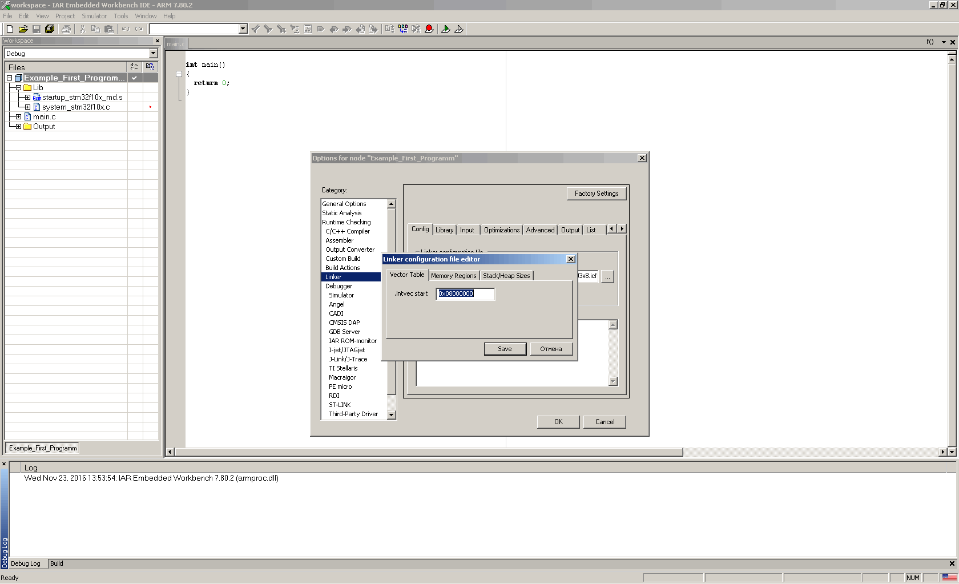959x584 pixels.
Task: Click the Print toolbar icon
Action: click(66, 29)
